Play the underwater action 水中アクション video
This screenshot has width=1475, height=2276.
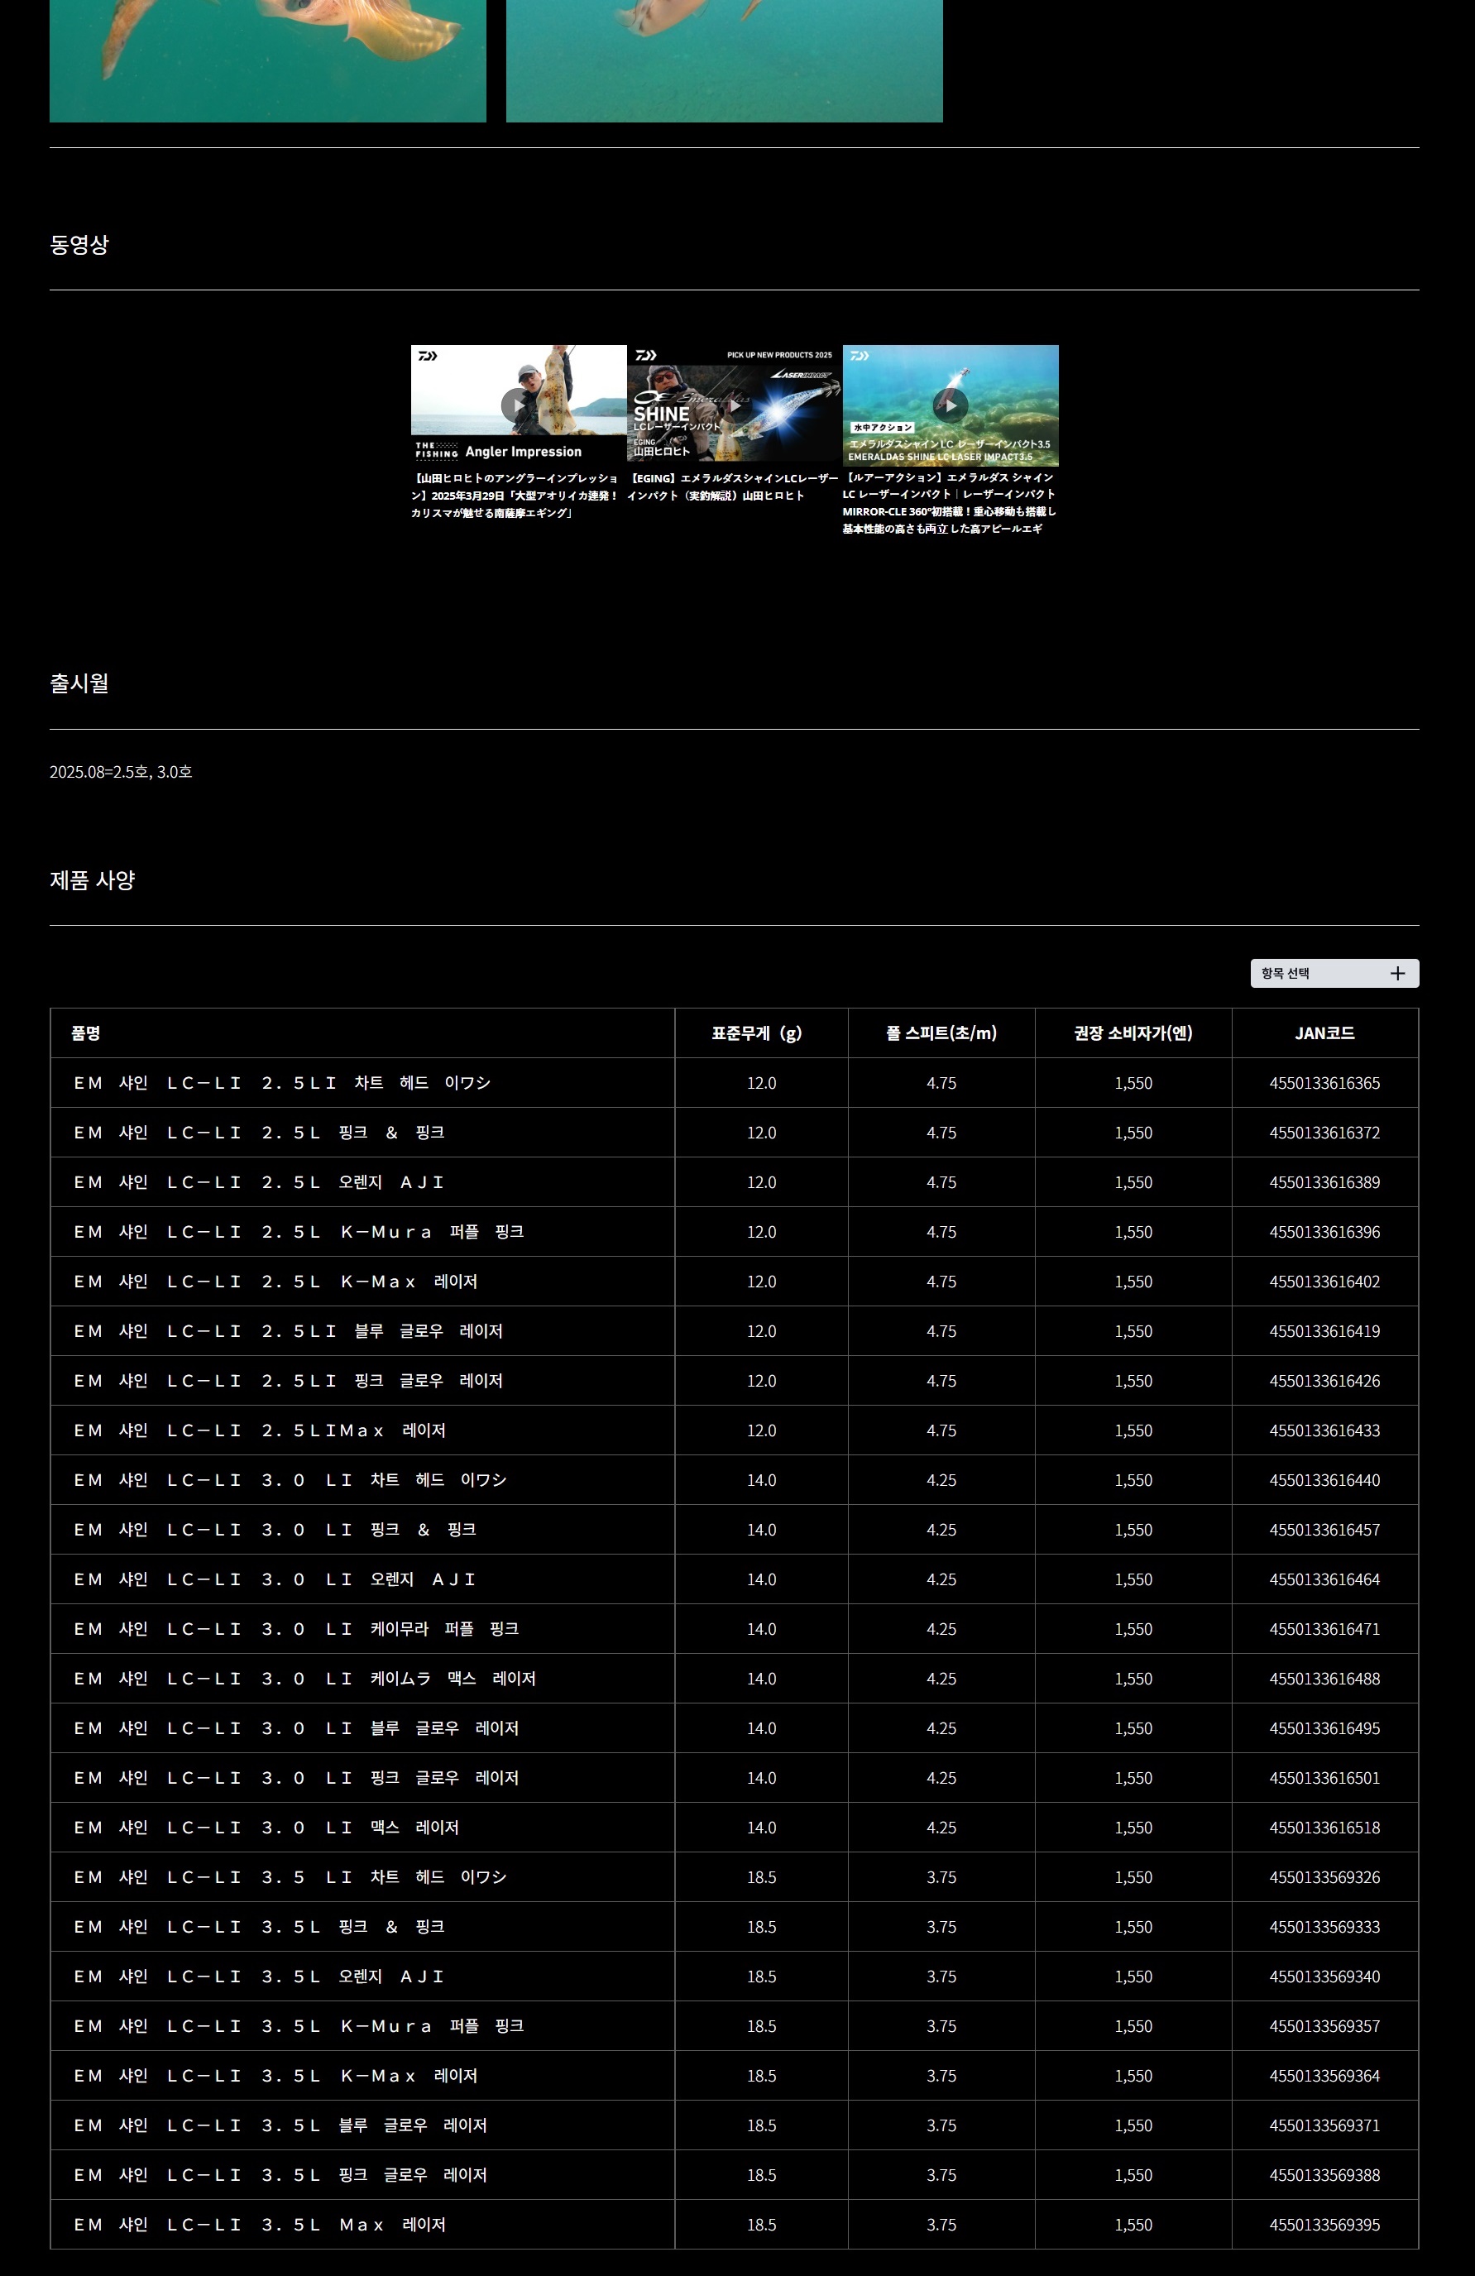point(951,405)
